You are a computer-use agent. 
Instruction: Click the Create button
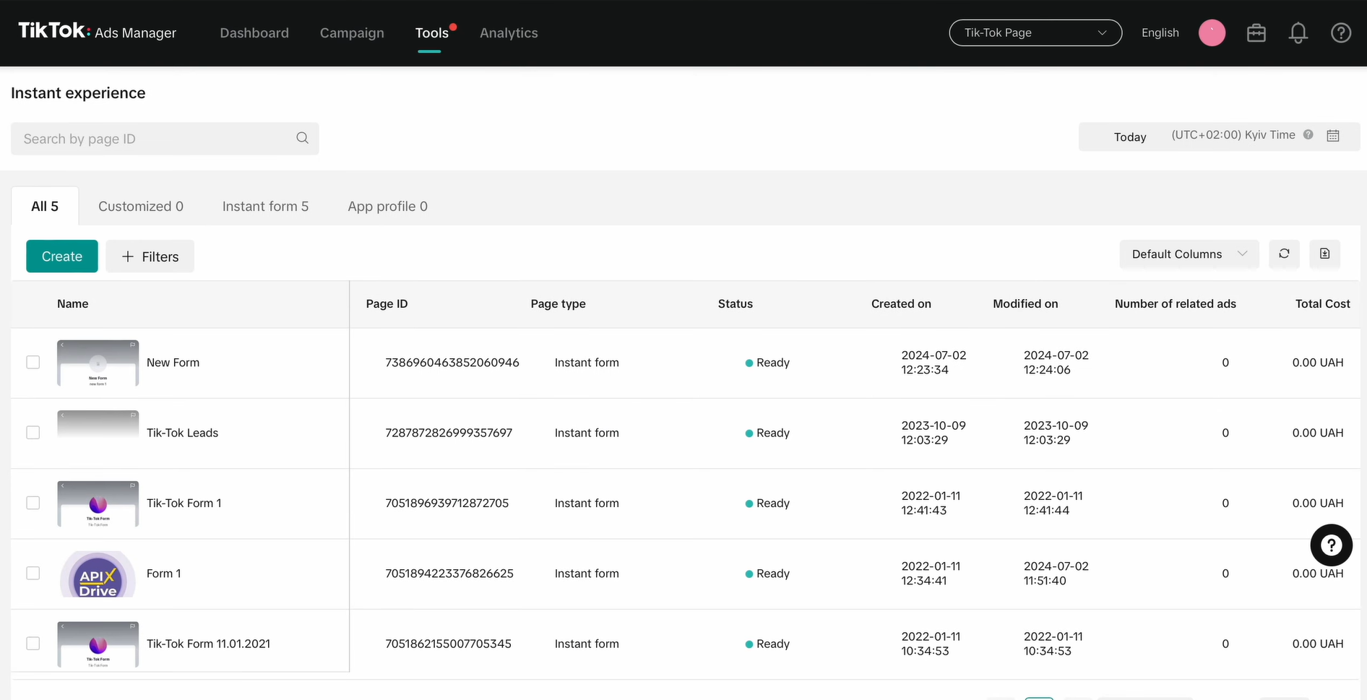click(62, 256)
